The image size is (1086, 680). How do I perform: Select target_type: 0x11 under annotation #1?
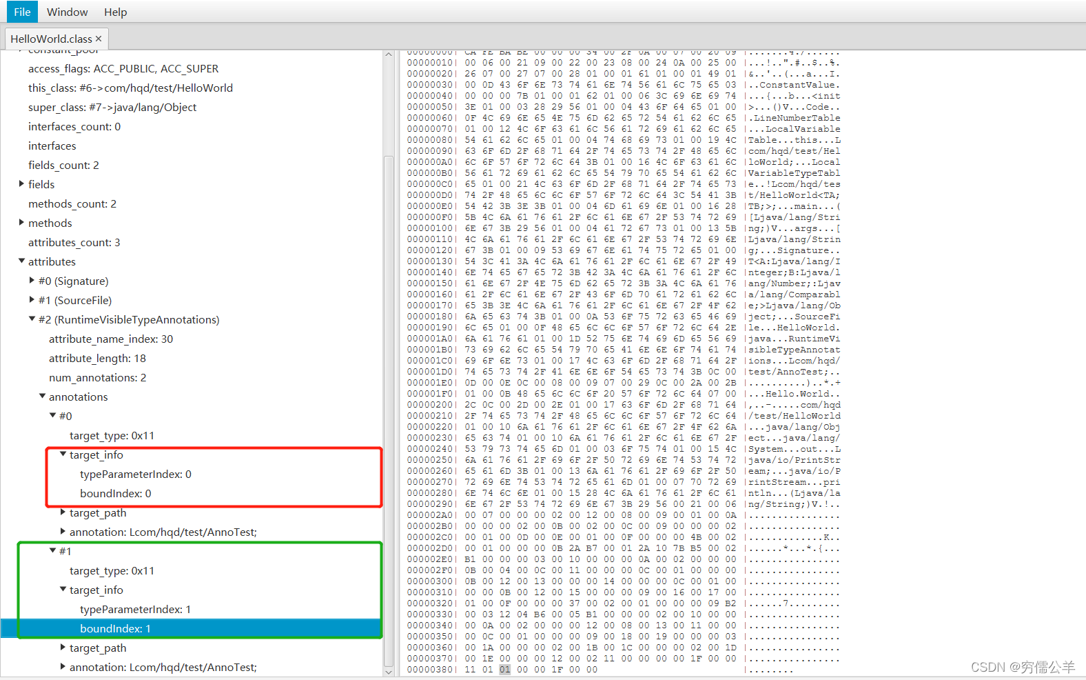tap(112, 570)
